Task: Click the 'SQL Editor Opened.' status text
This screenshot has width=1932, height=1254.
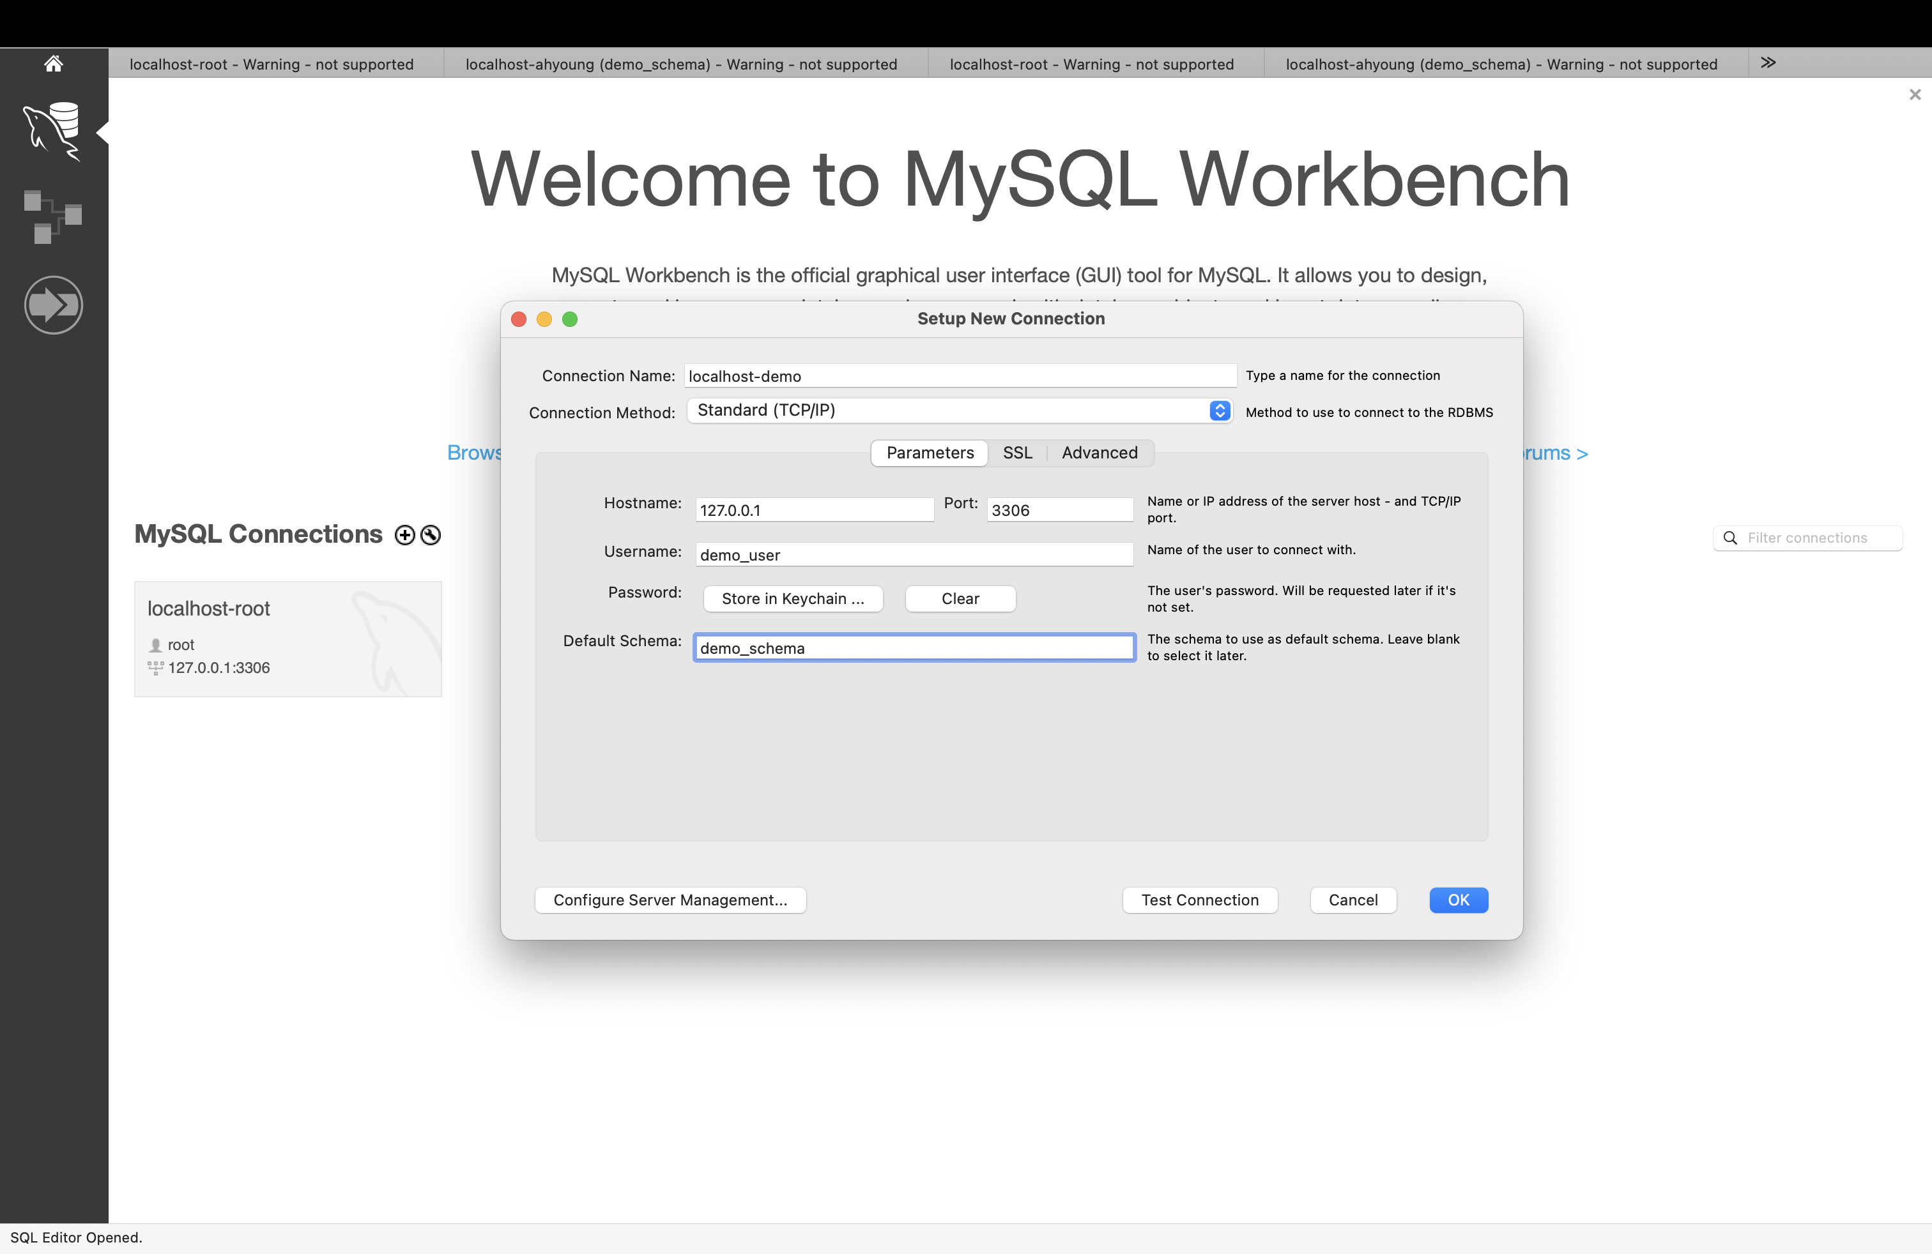Action: [76, 1238]
